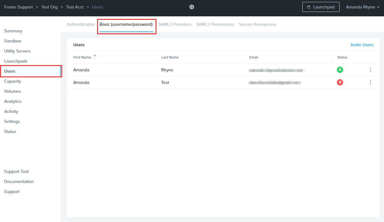Open the Sandbox section

click(13, 41)
